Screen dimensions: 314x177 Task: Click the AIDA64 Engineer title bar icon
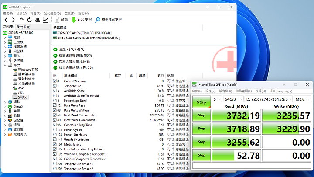tap(5, 7)
